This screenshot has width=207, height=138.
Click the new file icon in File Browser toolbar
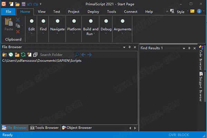[x=29, y=54]
